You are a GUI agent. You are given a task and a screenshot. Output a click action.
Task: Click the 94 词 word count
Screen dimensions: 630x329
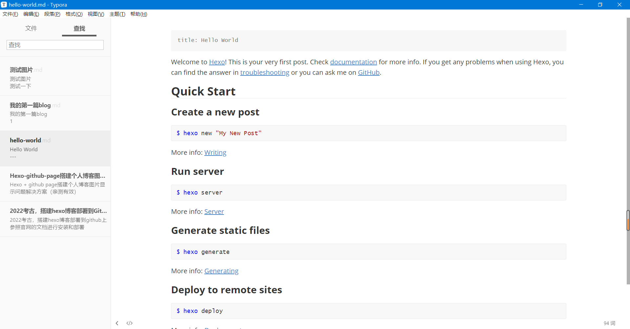pos(609,323)
